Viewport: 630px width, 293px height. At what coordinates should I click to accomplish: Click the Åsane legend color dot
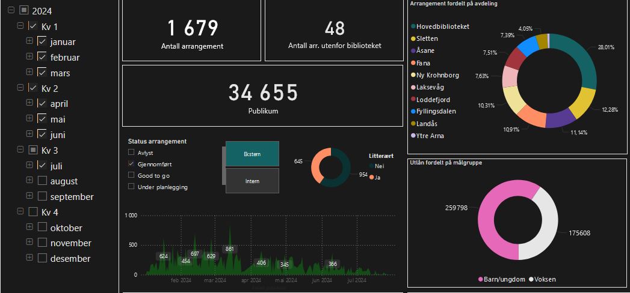(413, 51)
